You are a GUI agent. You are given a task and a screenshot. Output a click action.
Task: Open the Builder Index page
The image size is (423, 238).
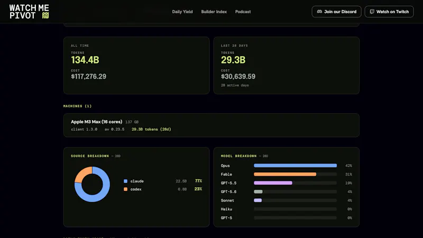tap(214, 12)
